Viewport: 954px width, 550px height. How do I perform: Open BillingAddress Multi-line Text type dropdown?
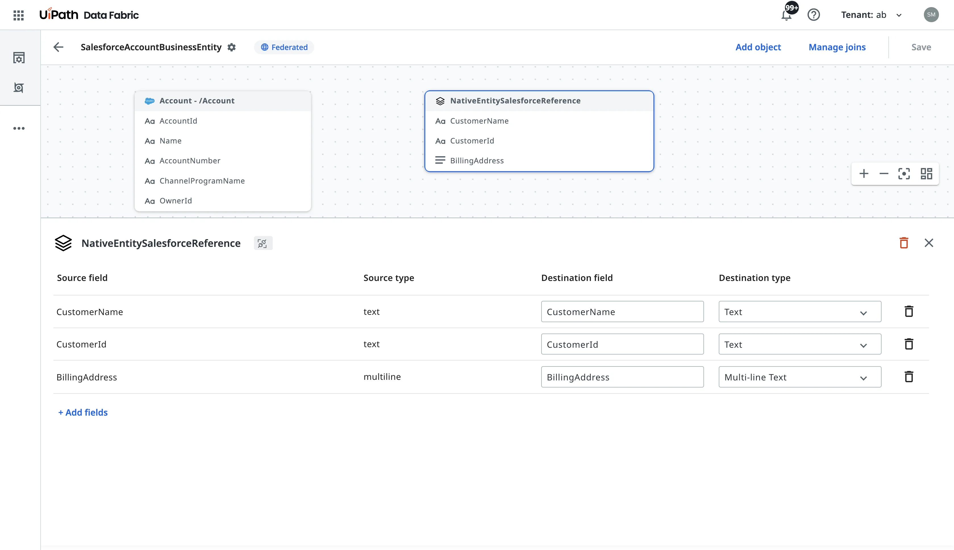[x=799, y=377]
